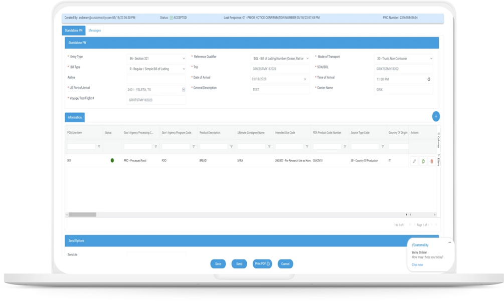Click the PNC Number 237618849624 text

pyautogui.click(x=400, y=18)
